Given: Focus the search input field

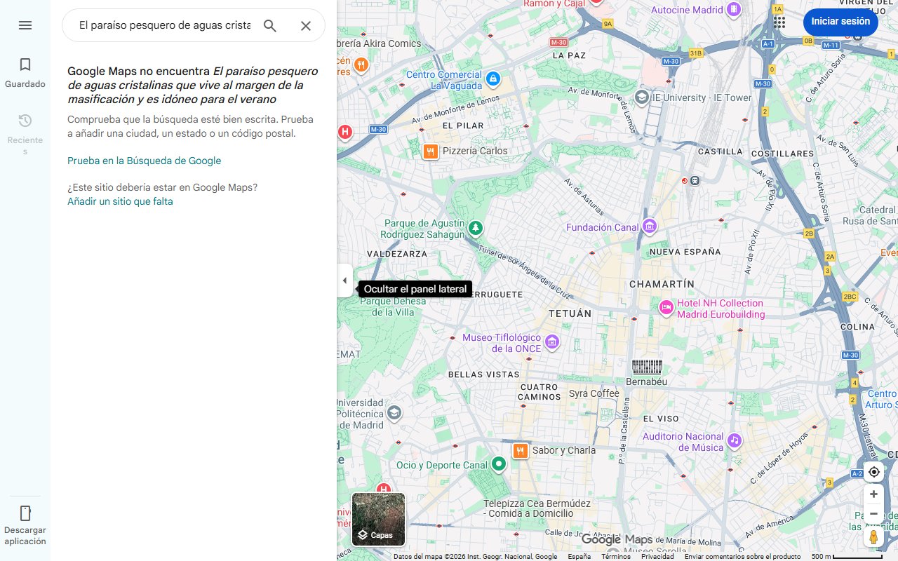Looking at the screenshot, I should click(164, 26).
